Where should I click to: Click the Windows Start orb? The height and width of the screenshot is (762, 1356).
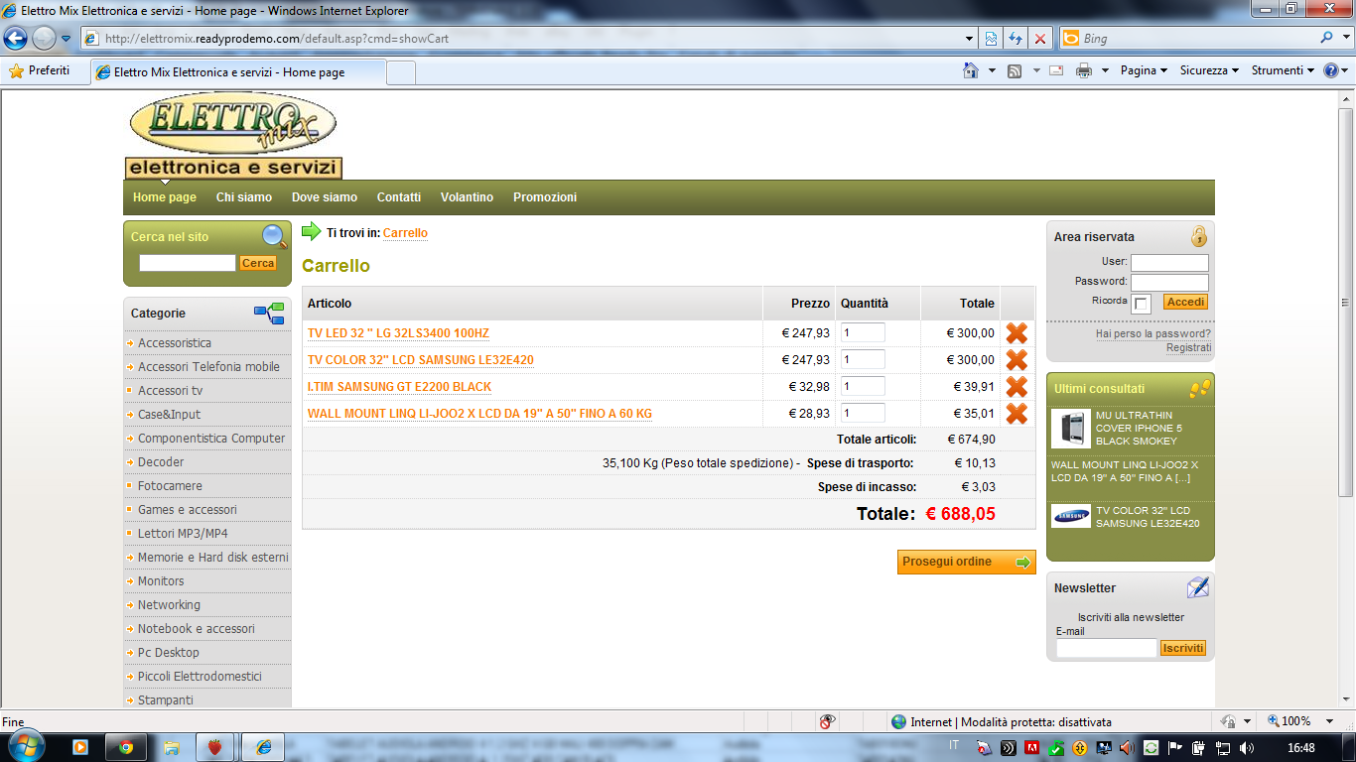[x=24, y=746]
